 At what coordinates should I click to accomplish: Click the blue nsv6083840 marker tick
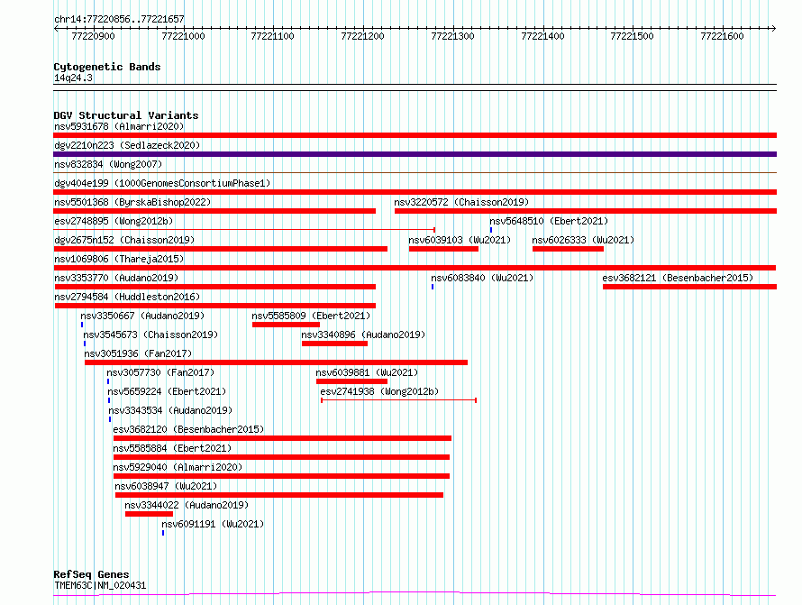(x=433, y=287)
